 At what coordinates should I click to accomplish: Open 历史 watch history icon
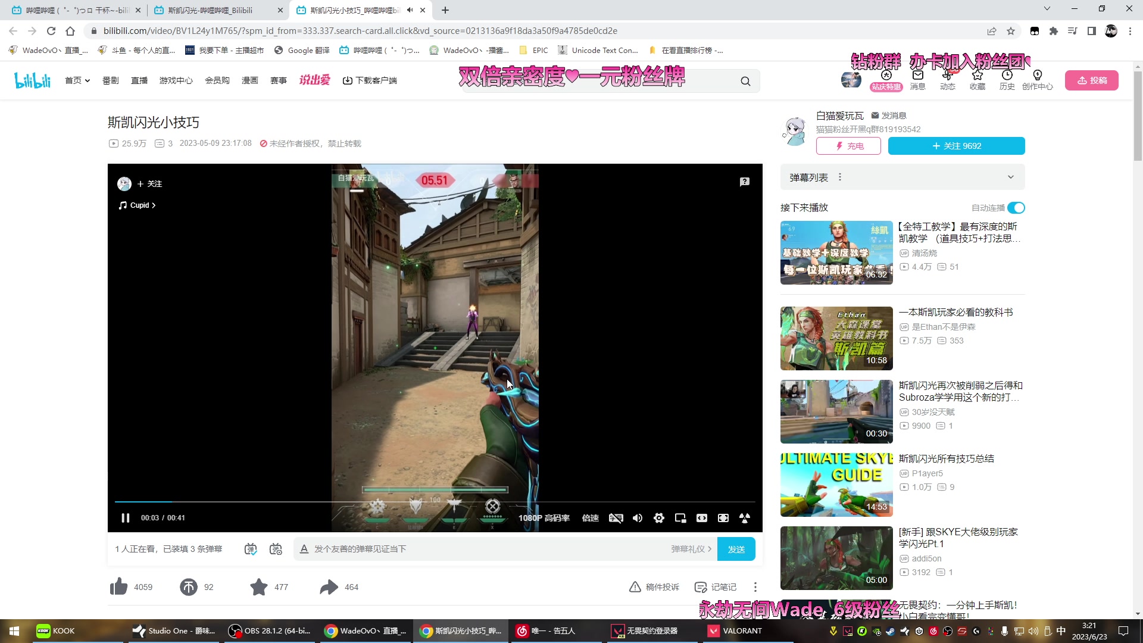click(1007, 80)
